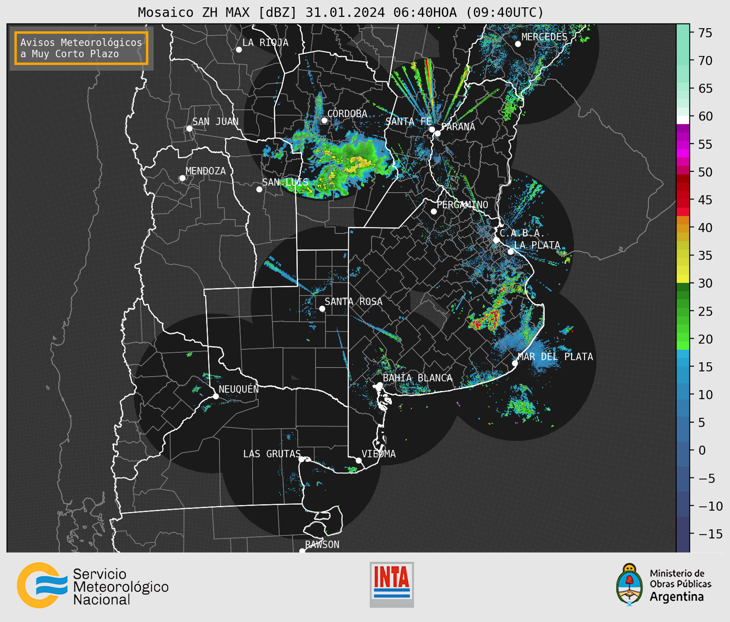Viewport: 730px width, 622px height.
Task: Click the MAR DEL PLATA label
Action: tap(555, 357)
